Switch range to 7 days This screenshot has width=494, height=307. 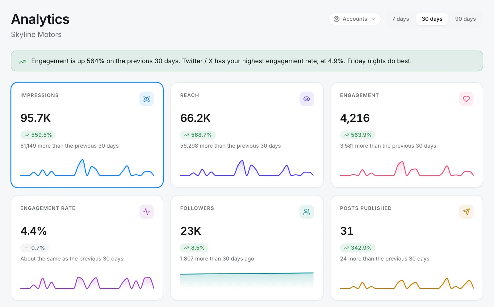400,19
